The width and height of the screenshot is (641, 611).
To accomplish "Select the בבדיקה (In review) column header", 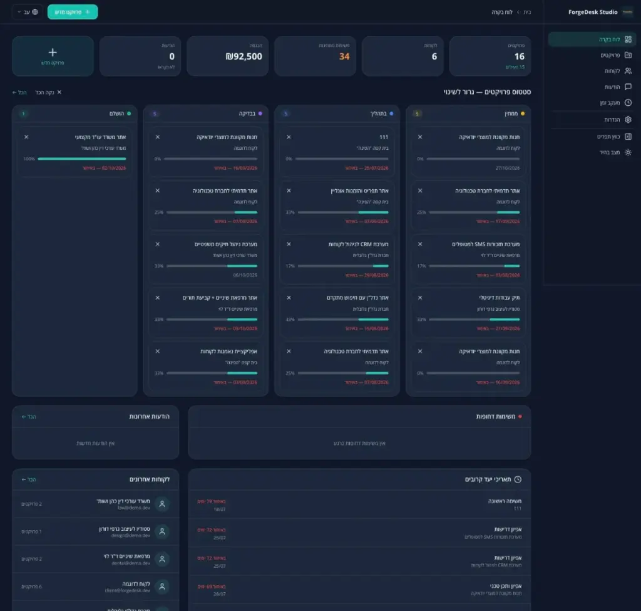I will tap(205, 114).
